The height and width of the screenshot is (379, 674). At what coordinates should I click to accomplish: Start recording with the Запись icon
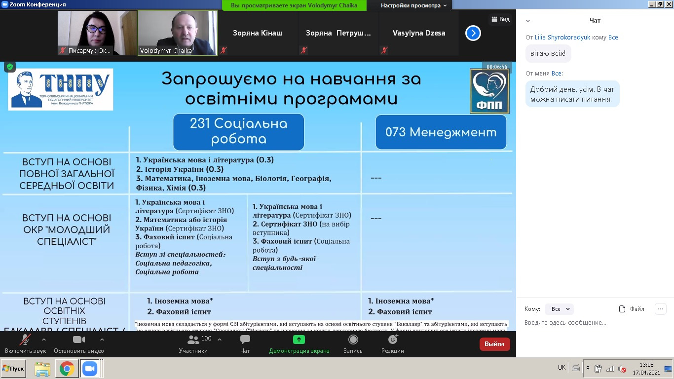(x=353, y=343)
